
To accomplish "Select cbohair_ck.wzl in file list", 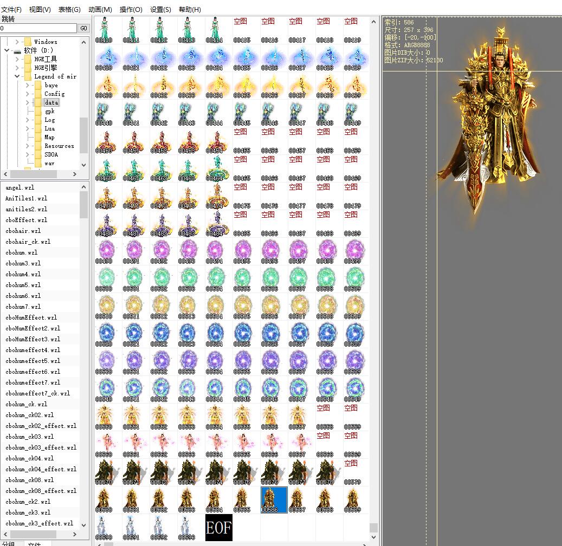I will (28, 242).
